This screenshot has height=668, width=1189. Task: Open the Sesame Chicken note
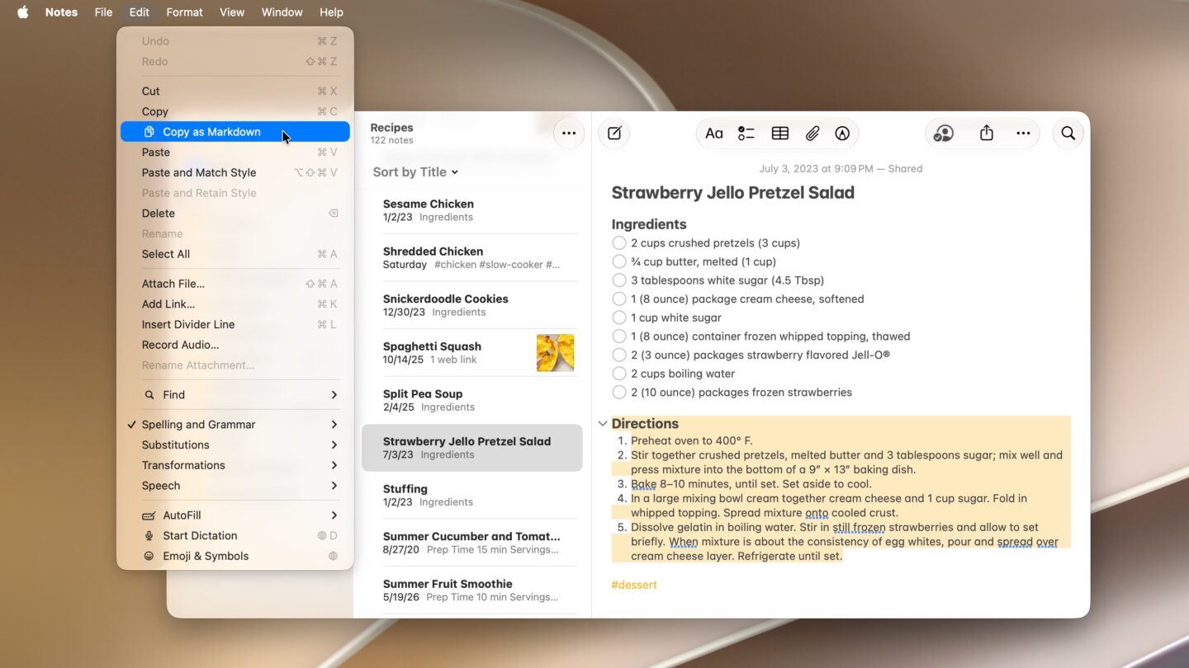tap(472, 210)
